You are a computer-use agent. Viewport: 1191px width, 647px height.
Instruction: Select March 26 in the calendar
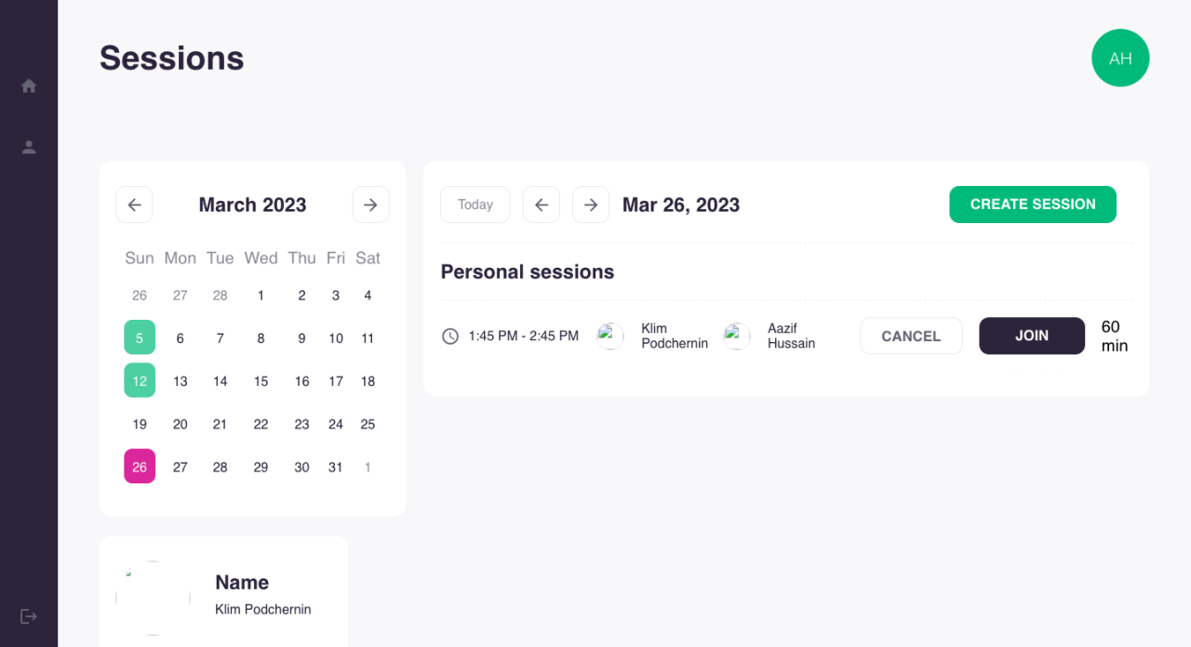[x=140, y=467]
